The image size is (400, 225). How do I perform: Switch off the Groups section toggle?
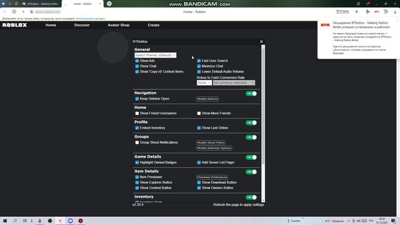[251, 137]
